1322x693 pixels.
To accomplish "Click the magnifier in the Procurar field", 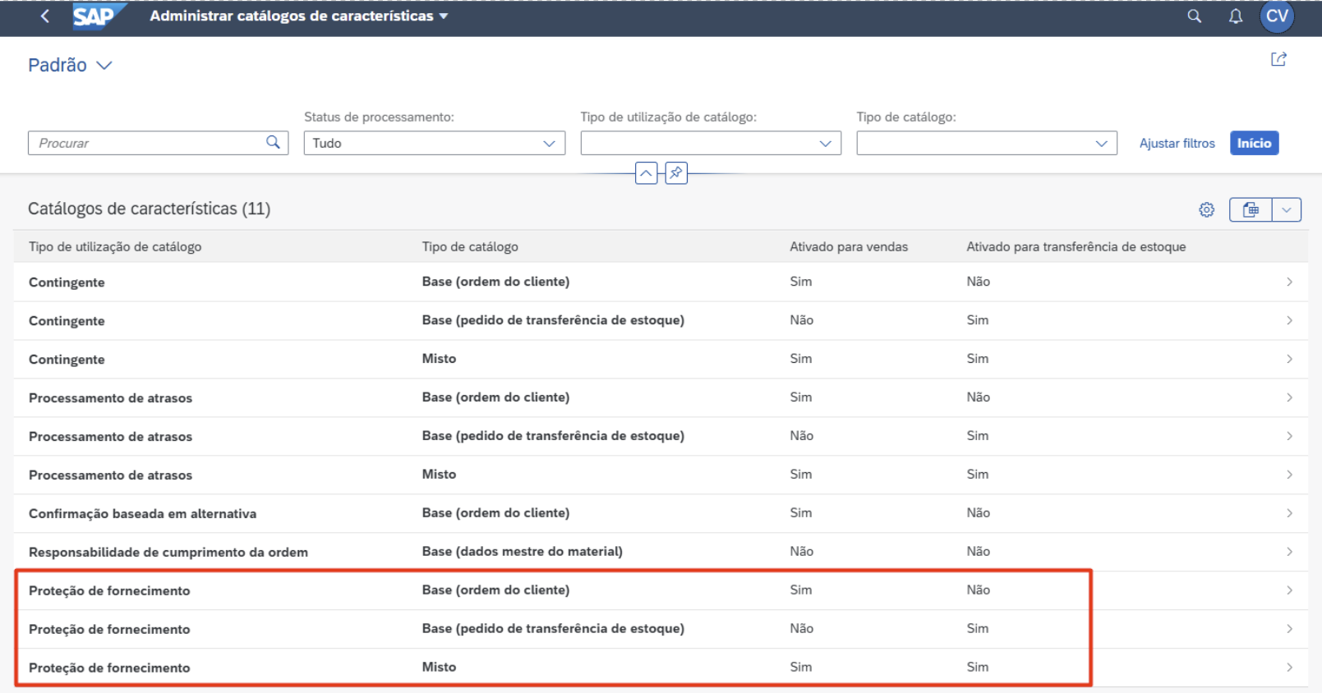I will tap(273, 142).
